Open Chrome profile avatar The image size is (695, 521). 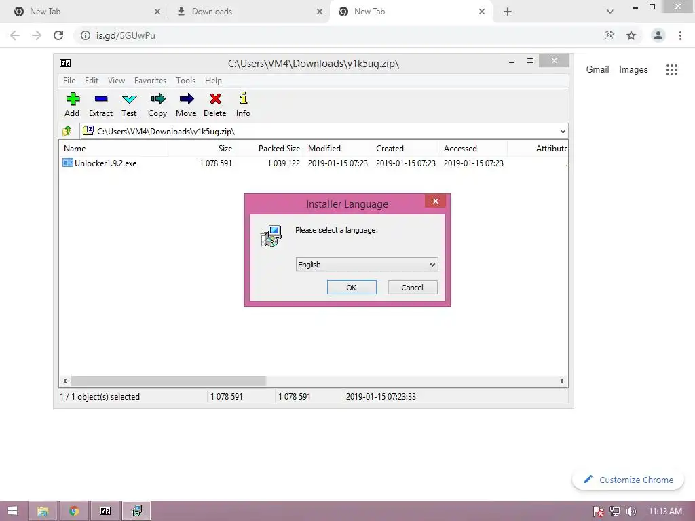click(x=658, y=35)
